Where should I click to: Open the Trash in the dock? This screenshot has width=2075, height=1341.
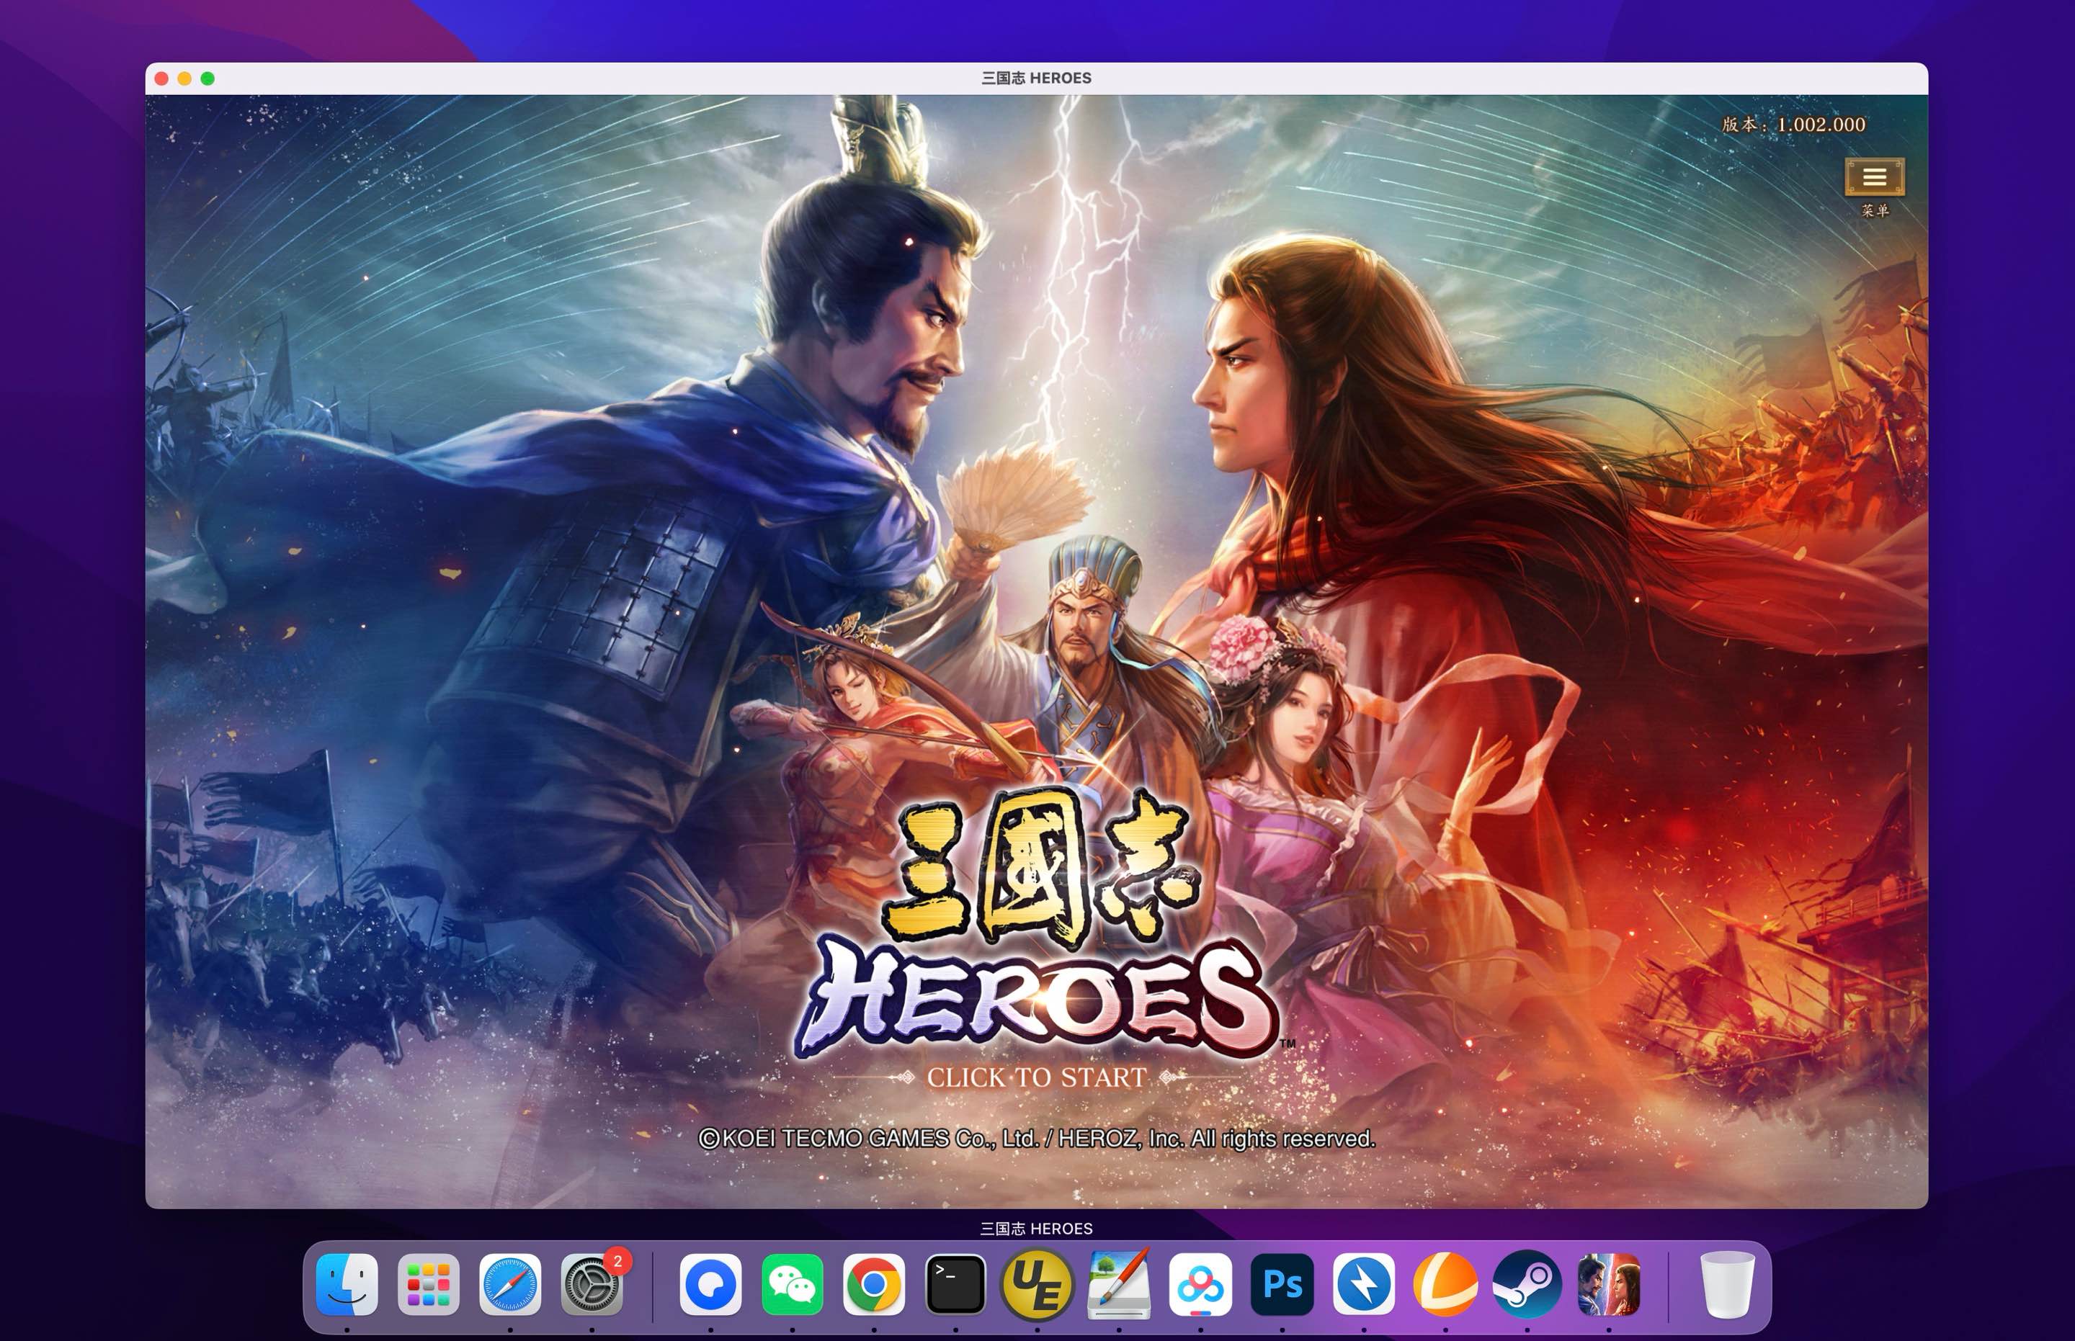pos(1728,1284)
